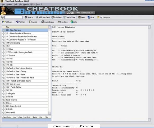
Task: Select 18 Wheels of Steel - Pedal to the Metal
Action: point(25,78)
